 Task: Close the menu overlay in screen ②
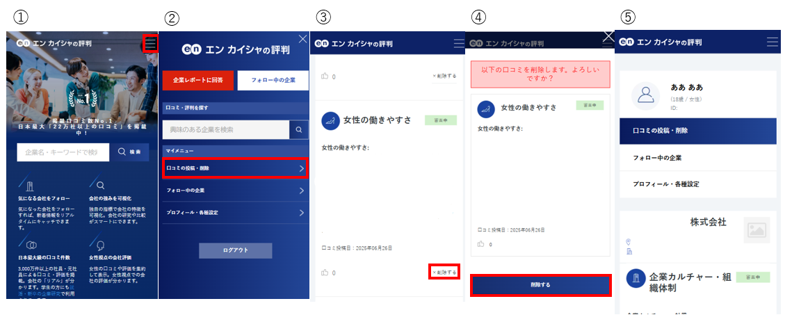coord(302,40)
